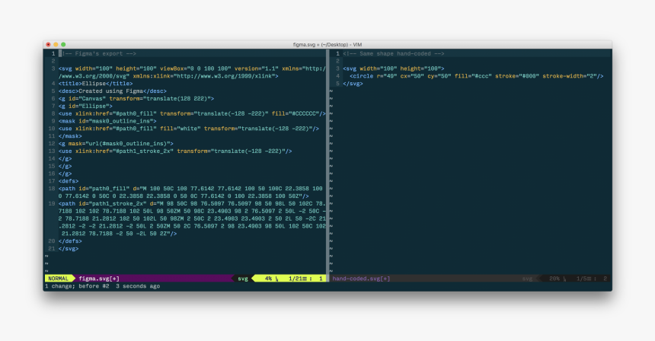Click the '1 change; before #2' message
The image size is (655, 341).
(x=77, y=286)
